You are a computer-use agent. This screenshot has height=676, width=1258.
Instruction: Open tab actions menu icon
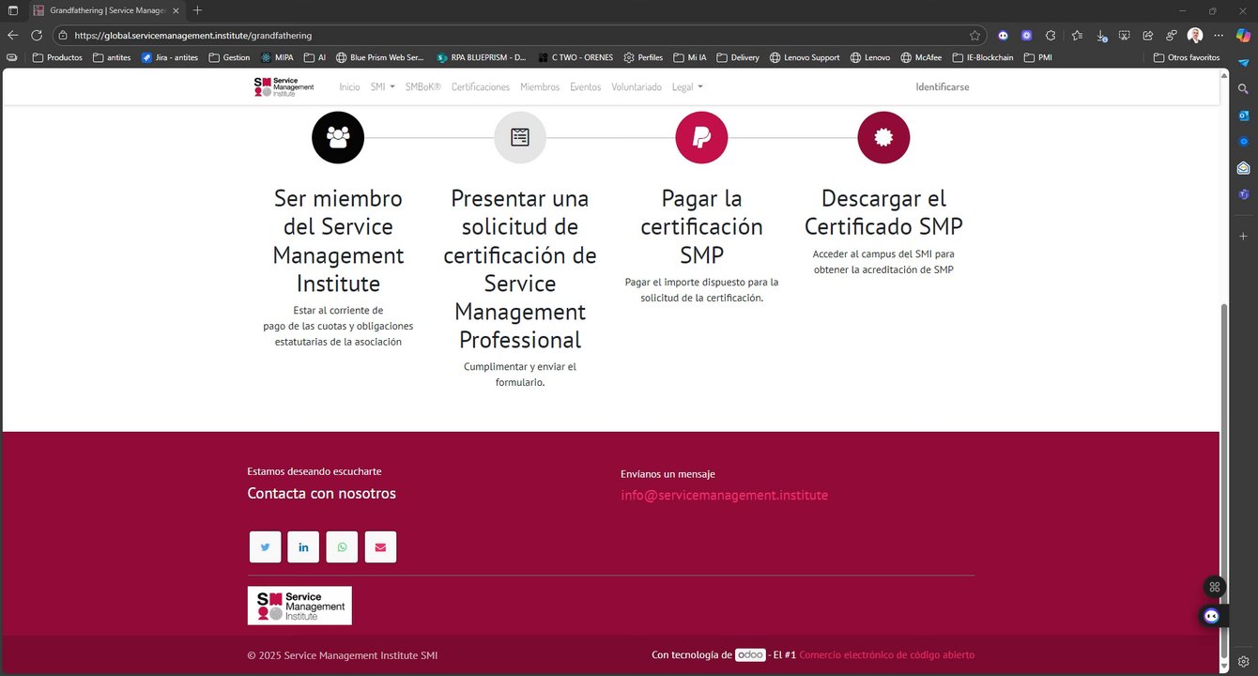[13, 10]
